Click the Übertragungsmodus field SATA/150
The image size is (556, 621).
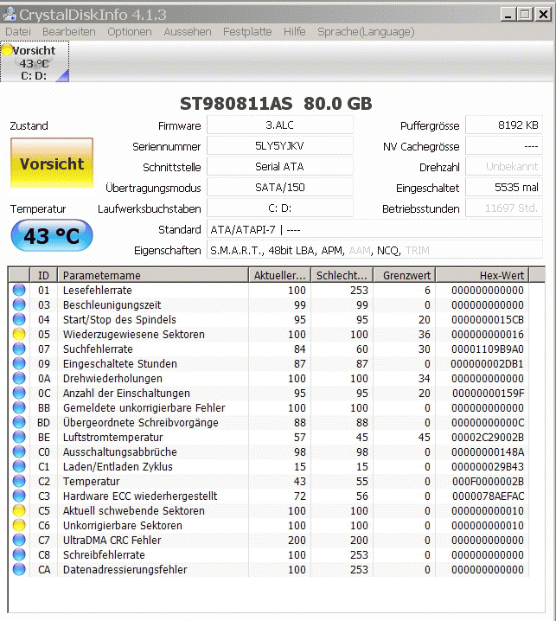click(280, 187)
